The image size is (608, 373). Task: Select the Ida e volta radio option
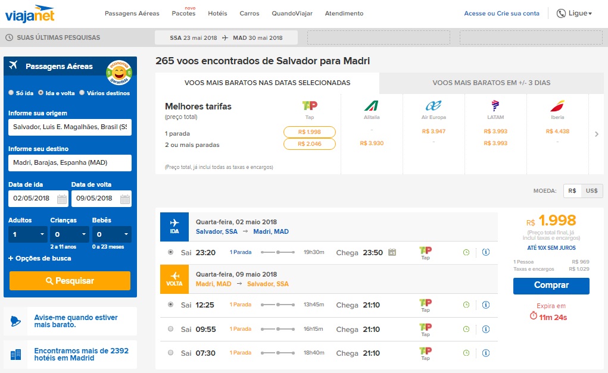tap(40, 93)
